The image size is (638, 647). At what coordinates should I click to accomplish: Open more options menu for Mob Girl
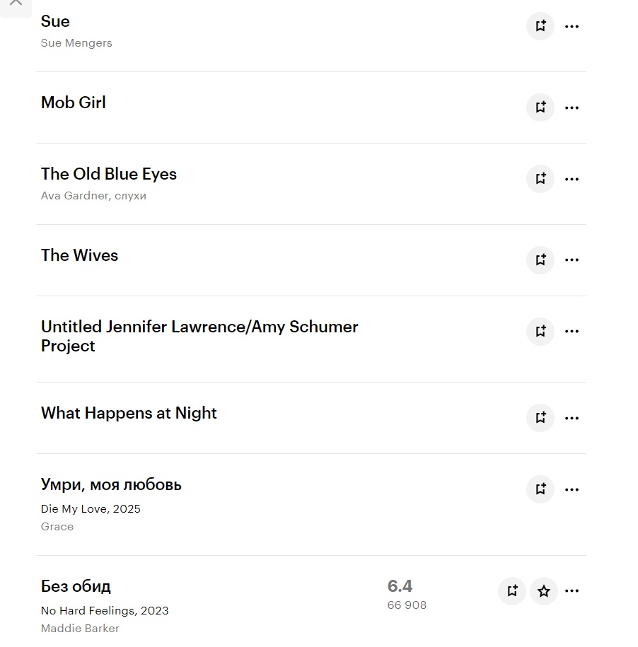[x=572, y=107]
